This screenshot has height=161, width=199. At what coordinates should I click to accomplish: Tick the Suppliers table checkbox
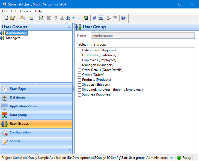coord(80,95)
